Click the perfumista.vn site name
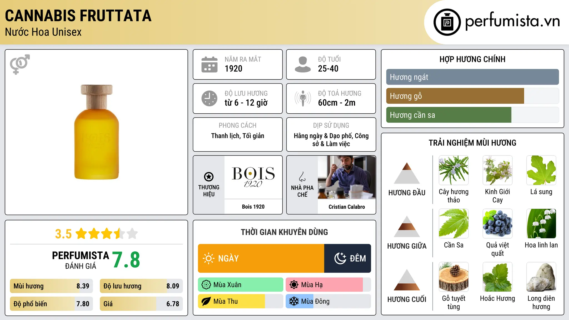 [x=513, y=21]
